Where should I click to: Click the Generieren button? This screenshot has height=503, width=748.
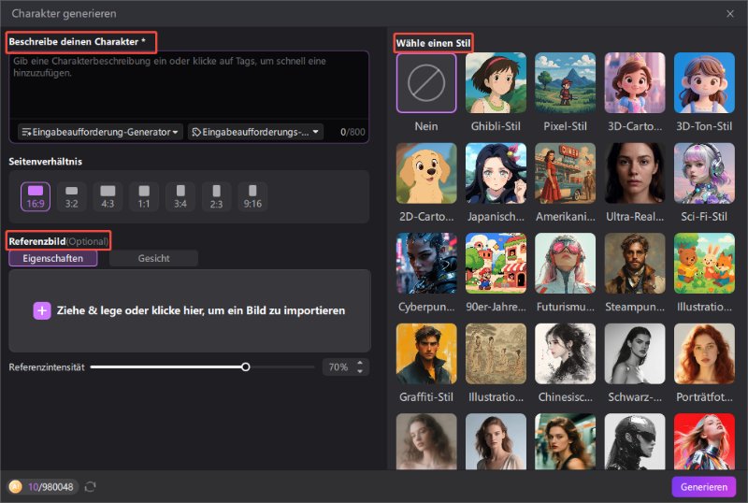coord(703,486)
